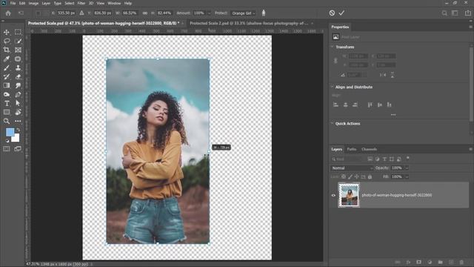The width and height of the screenshot is (474, 267).
Task: Open the Protect dropdown showing Orange Girl
Action: [244, 13]
